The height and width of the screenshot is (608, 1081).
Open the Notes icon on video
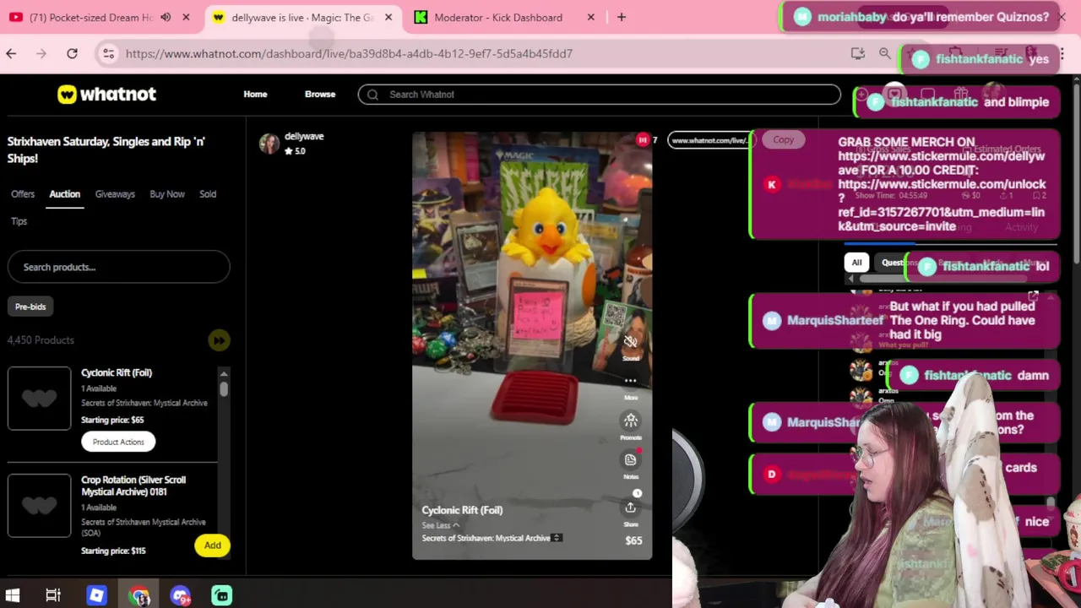tap(630, 459)
